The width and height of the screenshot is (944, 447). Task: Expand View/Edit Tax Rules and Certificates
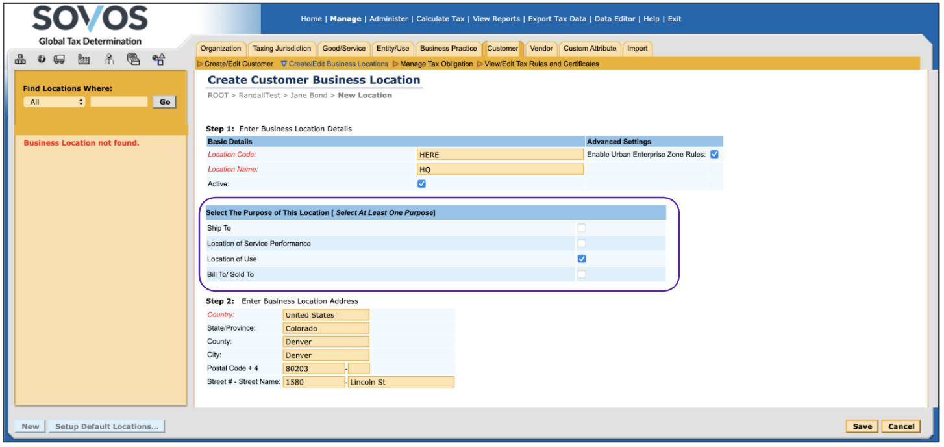pos(541,64)
